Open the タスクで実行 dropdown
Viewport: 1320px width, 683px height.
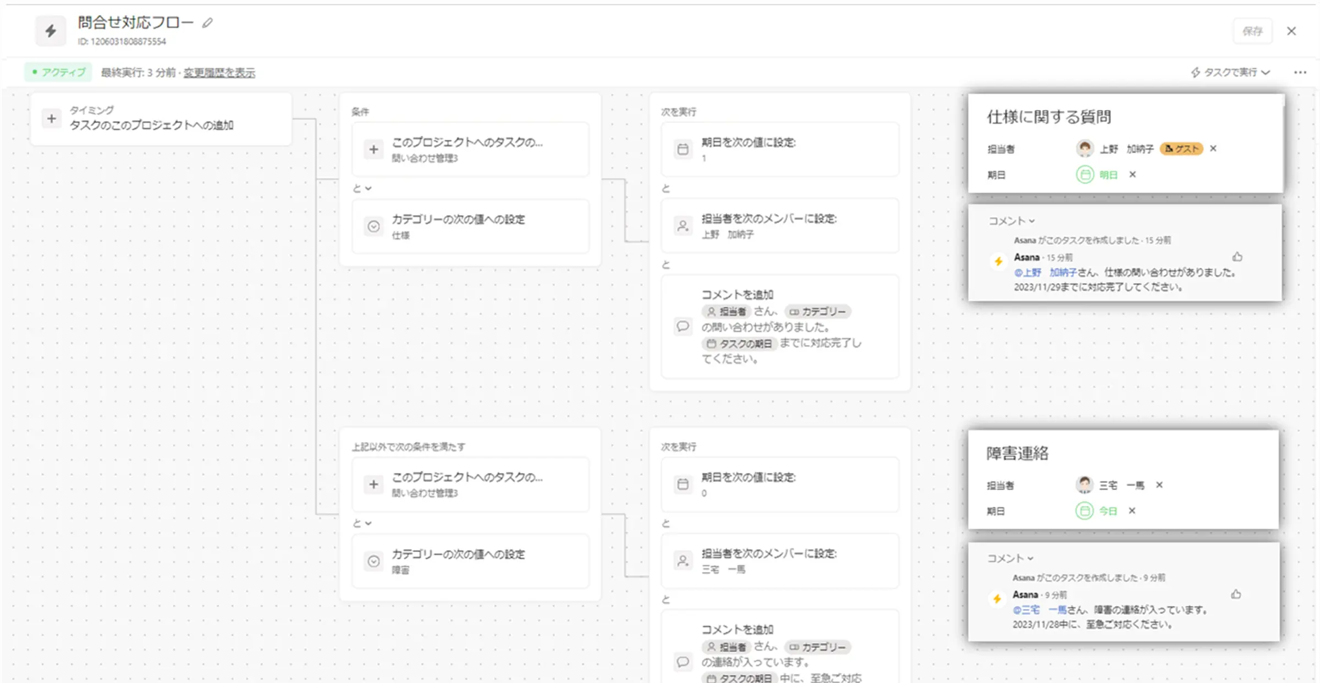1230,73
